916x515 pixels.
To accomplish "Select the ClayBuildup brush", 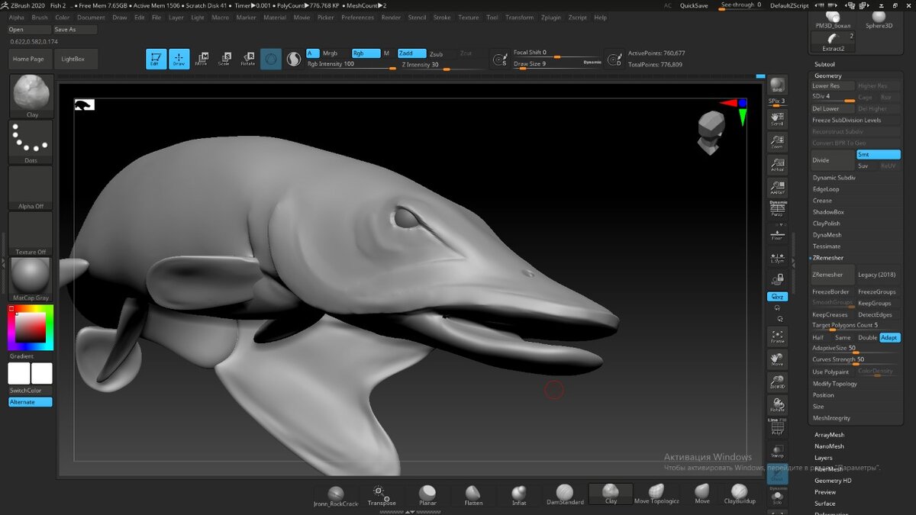I will point(739,495).
